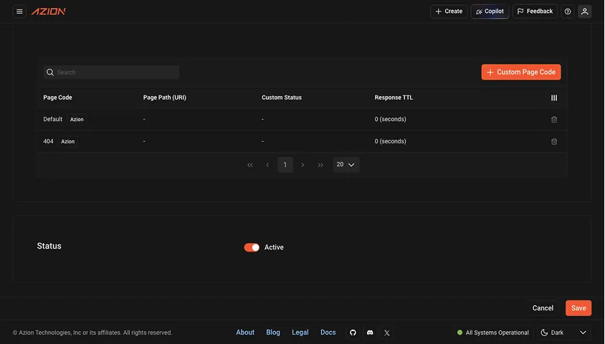Open the X social icon in footer

387,333
